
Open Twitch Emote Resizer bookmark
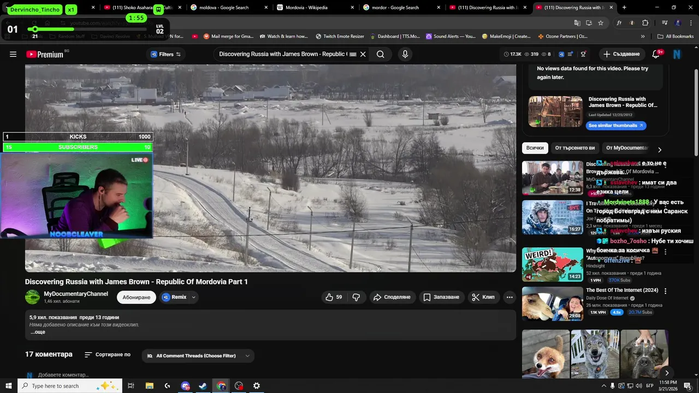click(x=340, y=37)
